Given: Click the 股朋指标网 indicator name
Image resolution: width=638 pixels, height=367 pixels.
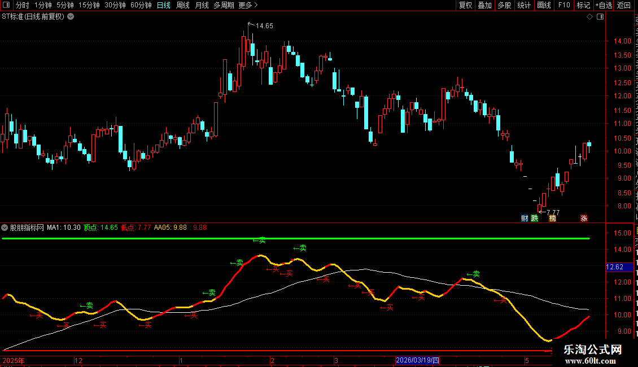Looking at the screenshot, I should click(27, 228).
